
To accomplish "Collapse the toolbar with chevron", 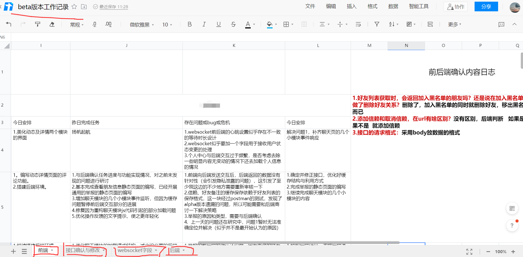I will (514, 24).
